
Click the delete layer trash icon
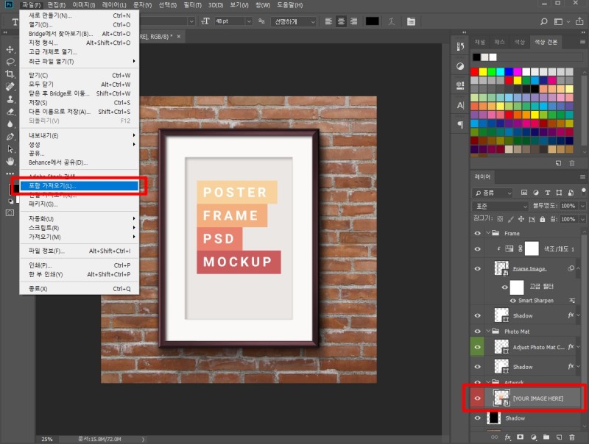[571, 438]
